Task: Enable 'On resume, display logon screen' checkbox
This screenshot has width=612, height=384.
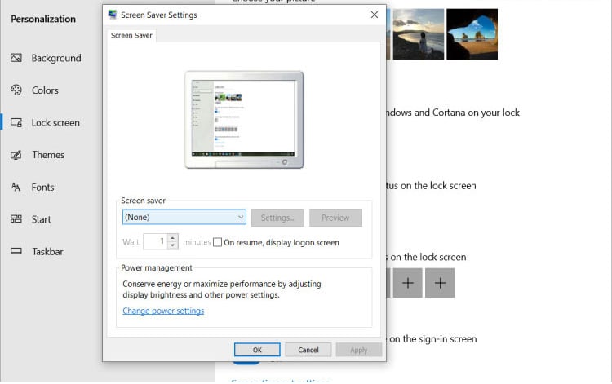Action: coord(218,242)
